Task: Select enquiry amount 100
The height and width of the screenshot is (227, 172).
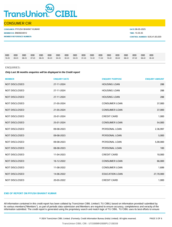Action: pyautogui.click(x=162, y=148)
